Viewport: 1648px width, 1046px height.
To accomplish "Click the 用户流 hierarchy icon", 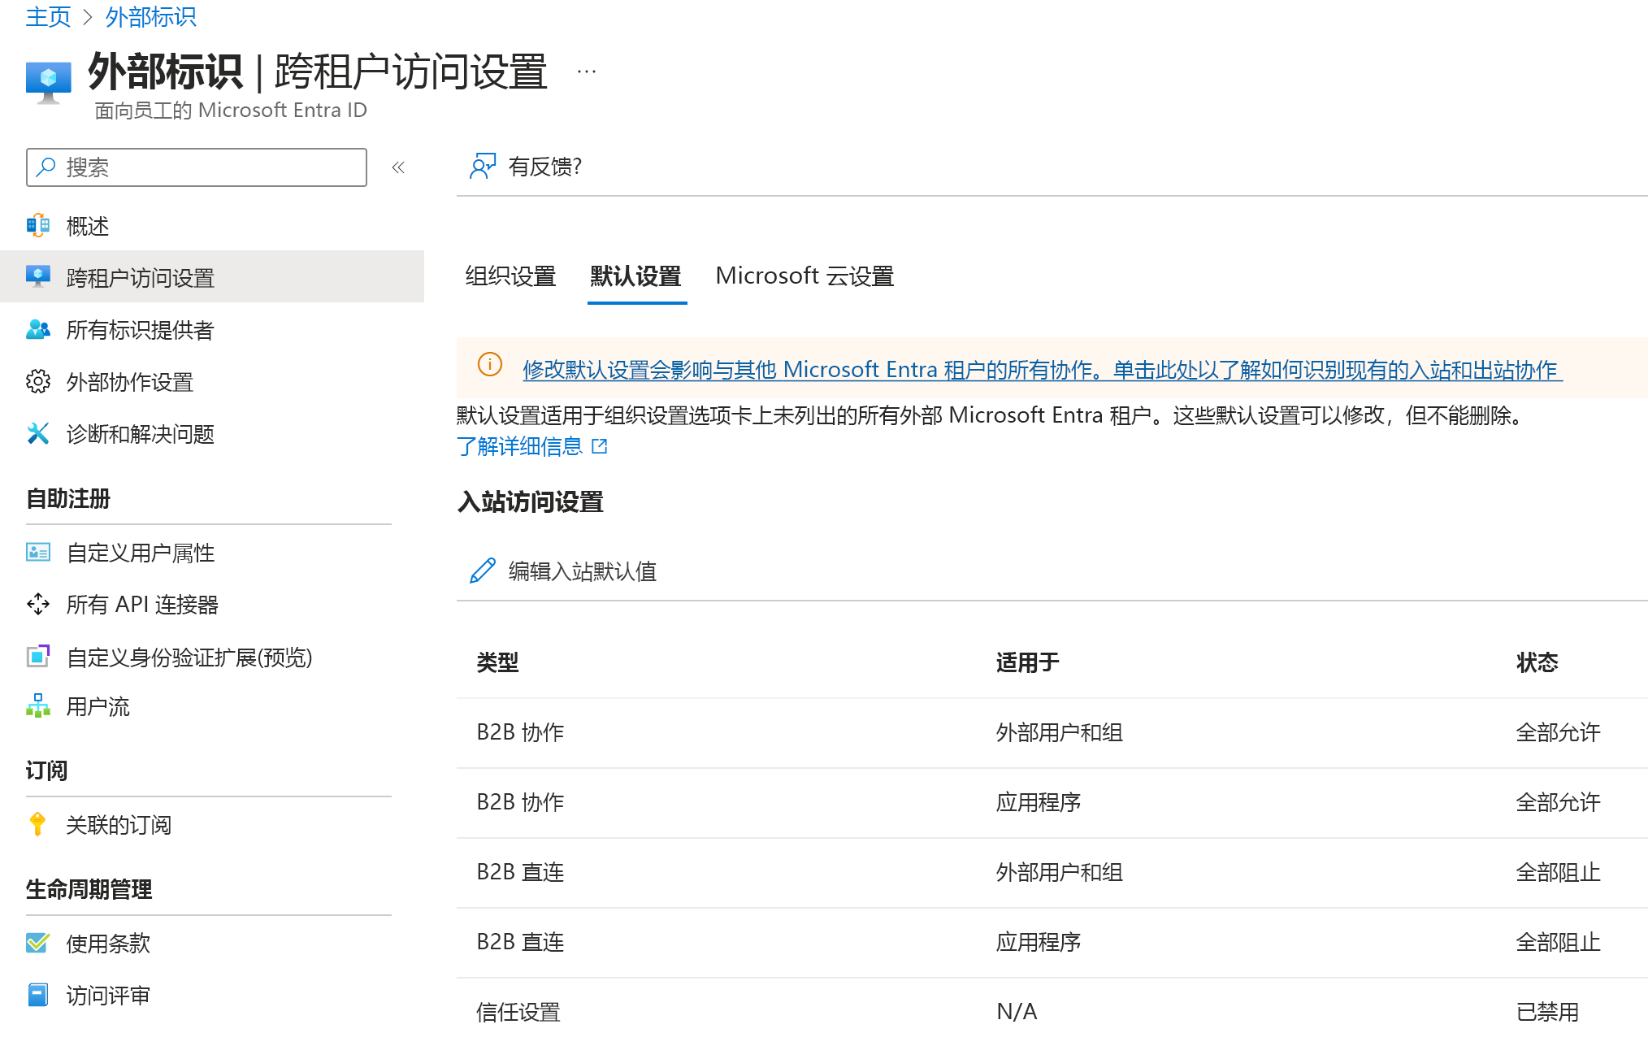I will coord(38,706).
